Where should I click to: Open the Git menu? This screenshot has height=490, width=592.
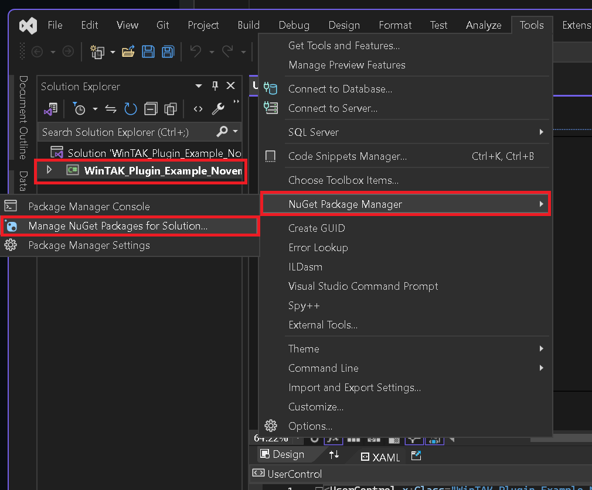tap(163, 25)
